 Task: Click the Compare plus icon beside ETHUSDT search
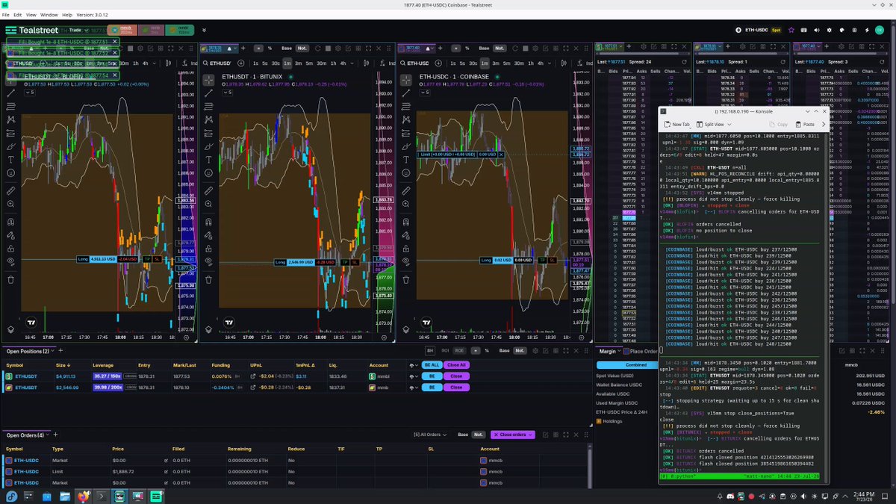point(241,63)
